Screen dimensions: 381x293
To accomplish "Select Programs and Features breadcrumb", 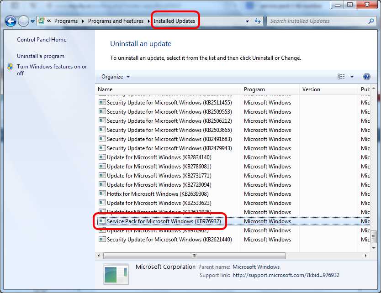I will 116,21.
